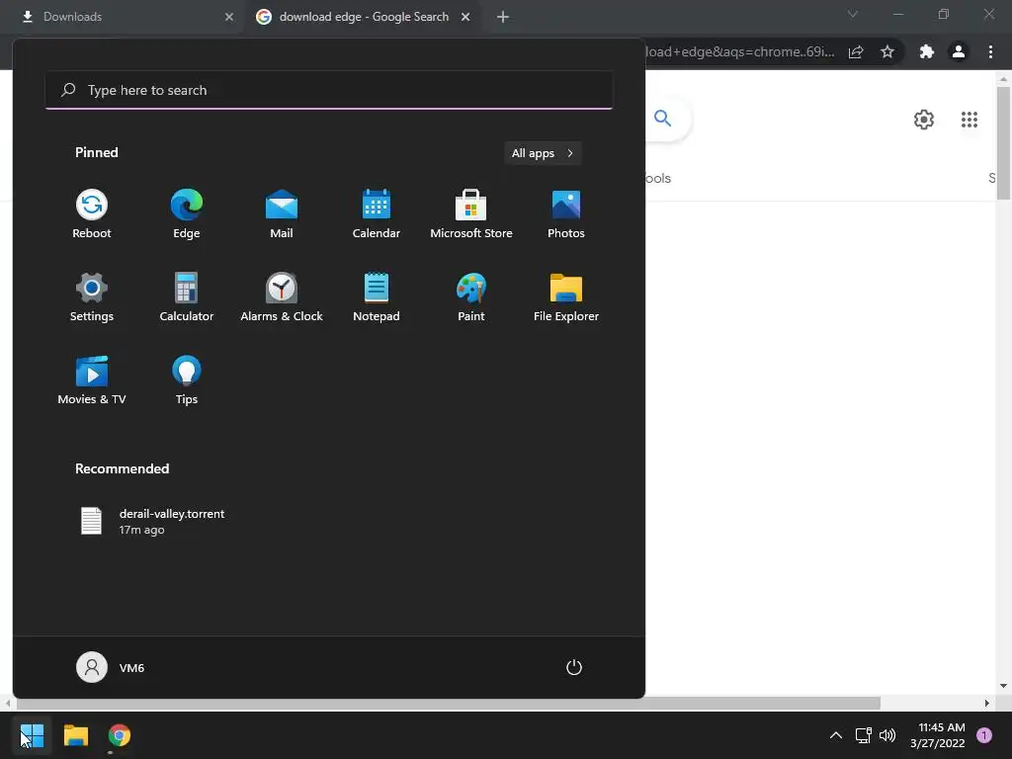The height and width of the screenshot is (759, 1012).
Task: Share this page from address bar
Action: 856,51
